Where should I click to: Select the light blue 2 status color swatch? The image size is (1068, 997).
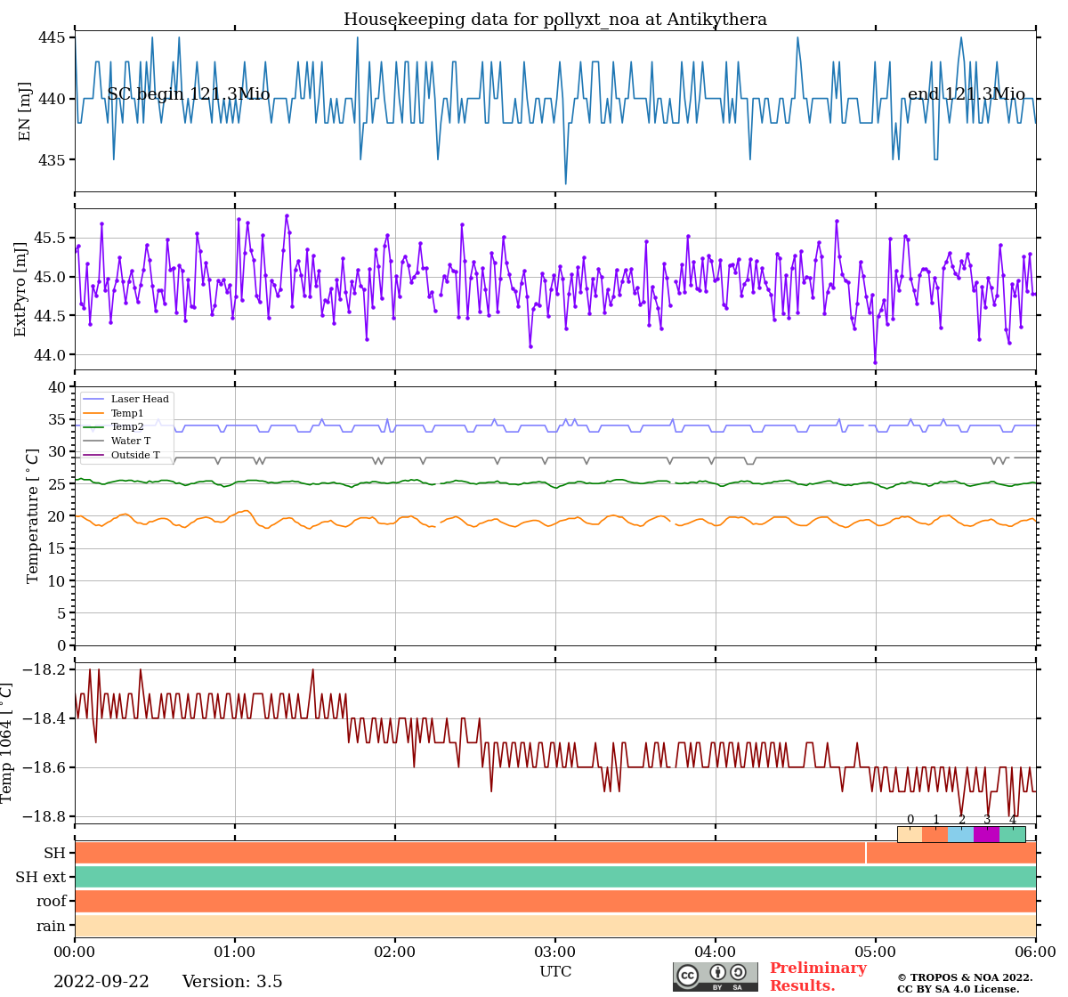click(x=961, y=834)
